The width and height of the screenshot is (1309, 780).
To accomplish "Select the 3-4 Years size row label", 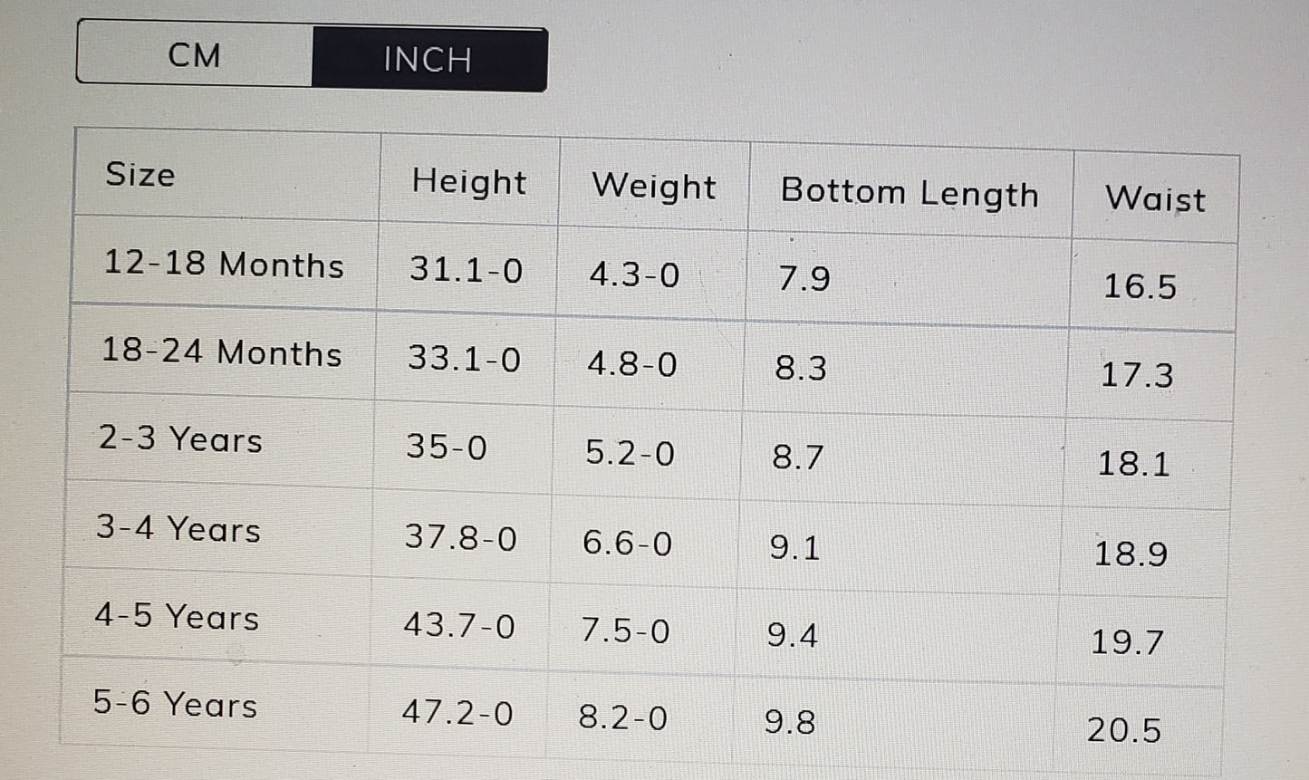I will pyautogui.click(x=178, y=529).
